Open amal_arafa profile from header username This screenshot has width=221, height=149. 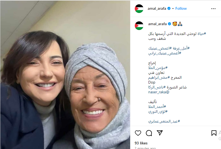tap(157, 9)
